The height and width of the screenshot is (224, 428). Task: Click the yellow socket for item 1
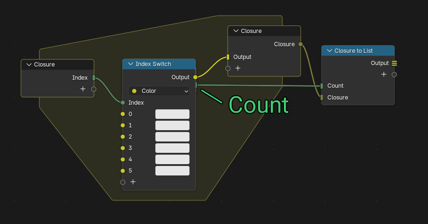point(123,125)
